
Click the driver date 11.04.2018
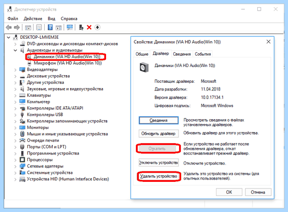(211, 89)
